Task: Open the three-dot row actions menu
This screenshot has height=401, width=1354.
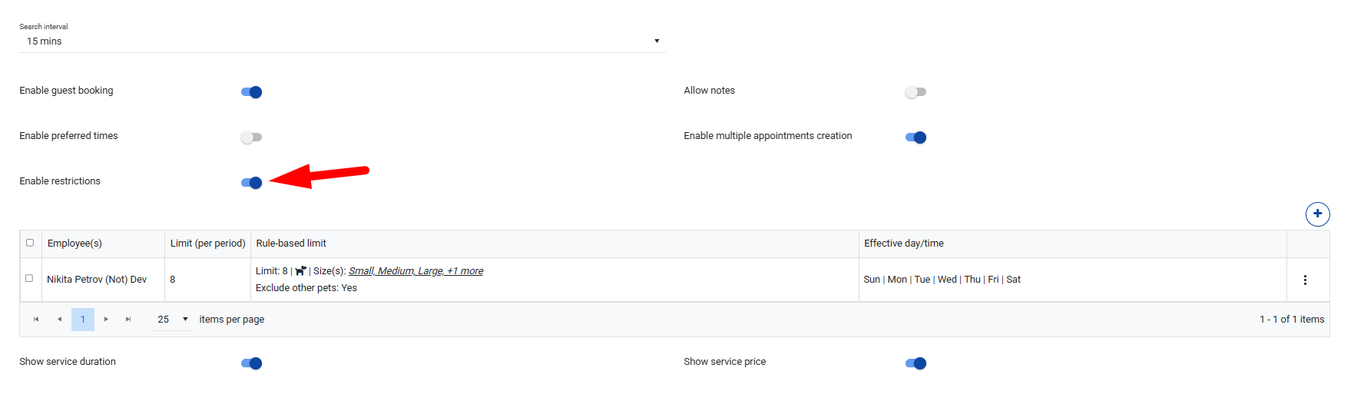Action: [x=1305, y=280]
